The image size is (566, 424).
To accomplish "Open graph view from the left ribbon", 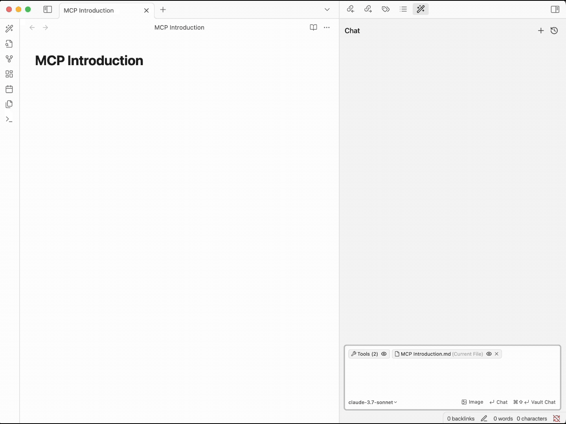I will point(9,59).
